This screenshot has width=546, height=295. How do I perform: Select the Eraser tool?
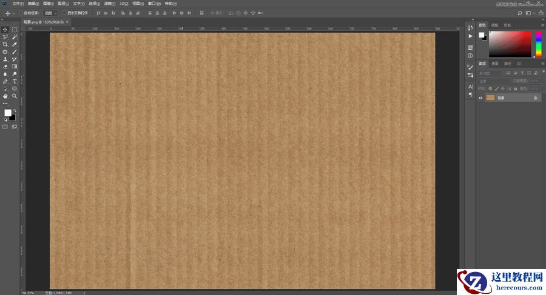coord(5,66)
